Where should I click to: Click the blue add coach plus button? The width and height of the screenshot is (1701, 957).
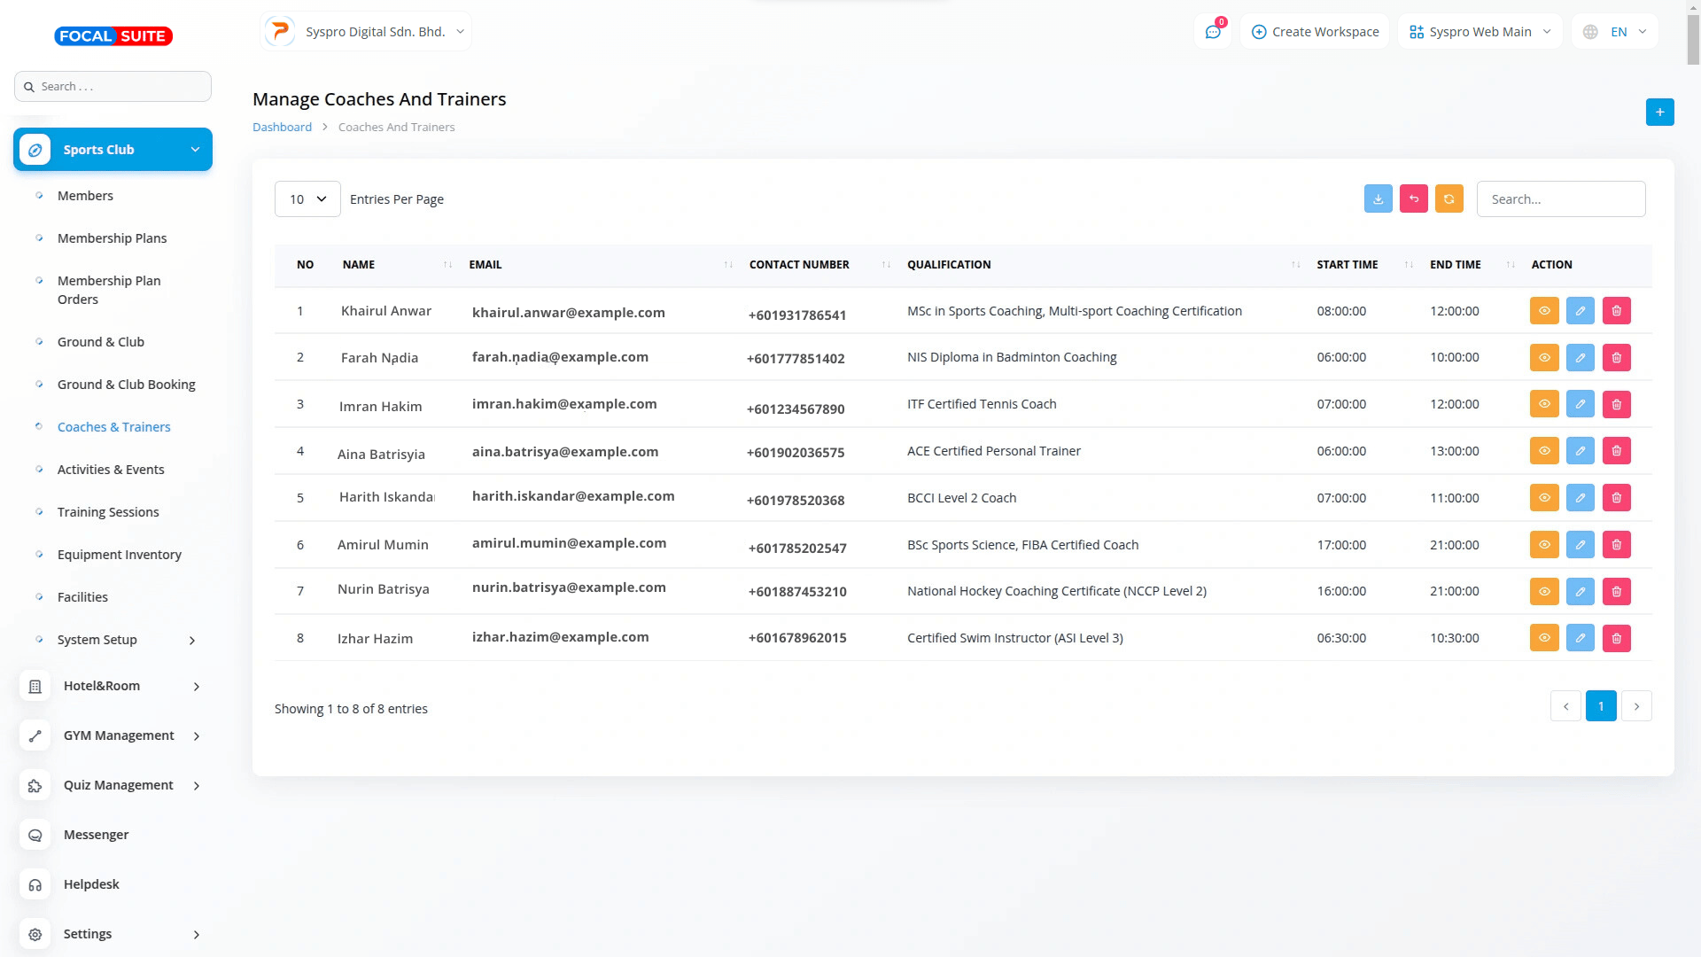coord(1659,112)
